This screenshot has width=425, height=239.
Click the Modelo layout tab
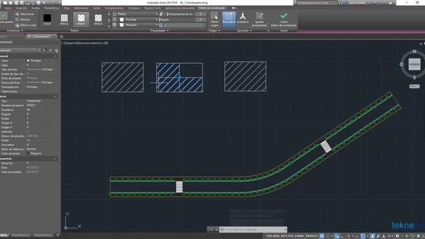[x=4, y=235]
